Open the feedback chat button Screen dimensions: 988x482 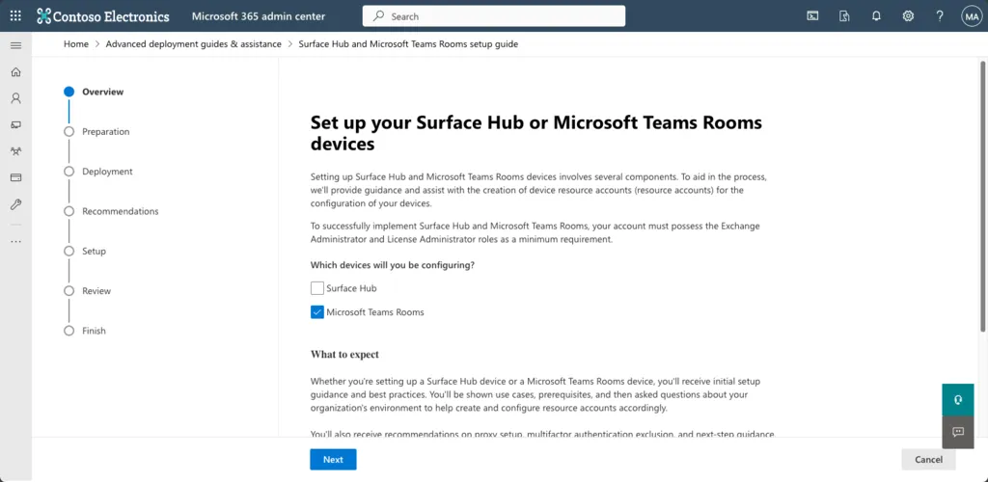tap(958, 432)
